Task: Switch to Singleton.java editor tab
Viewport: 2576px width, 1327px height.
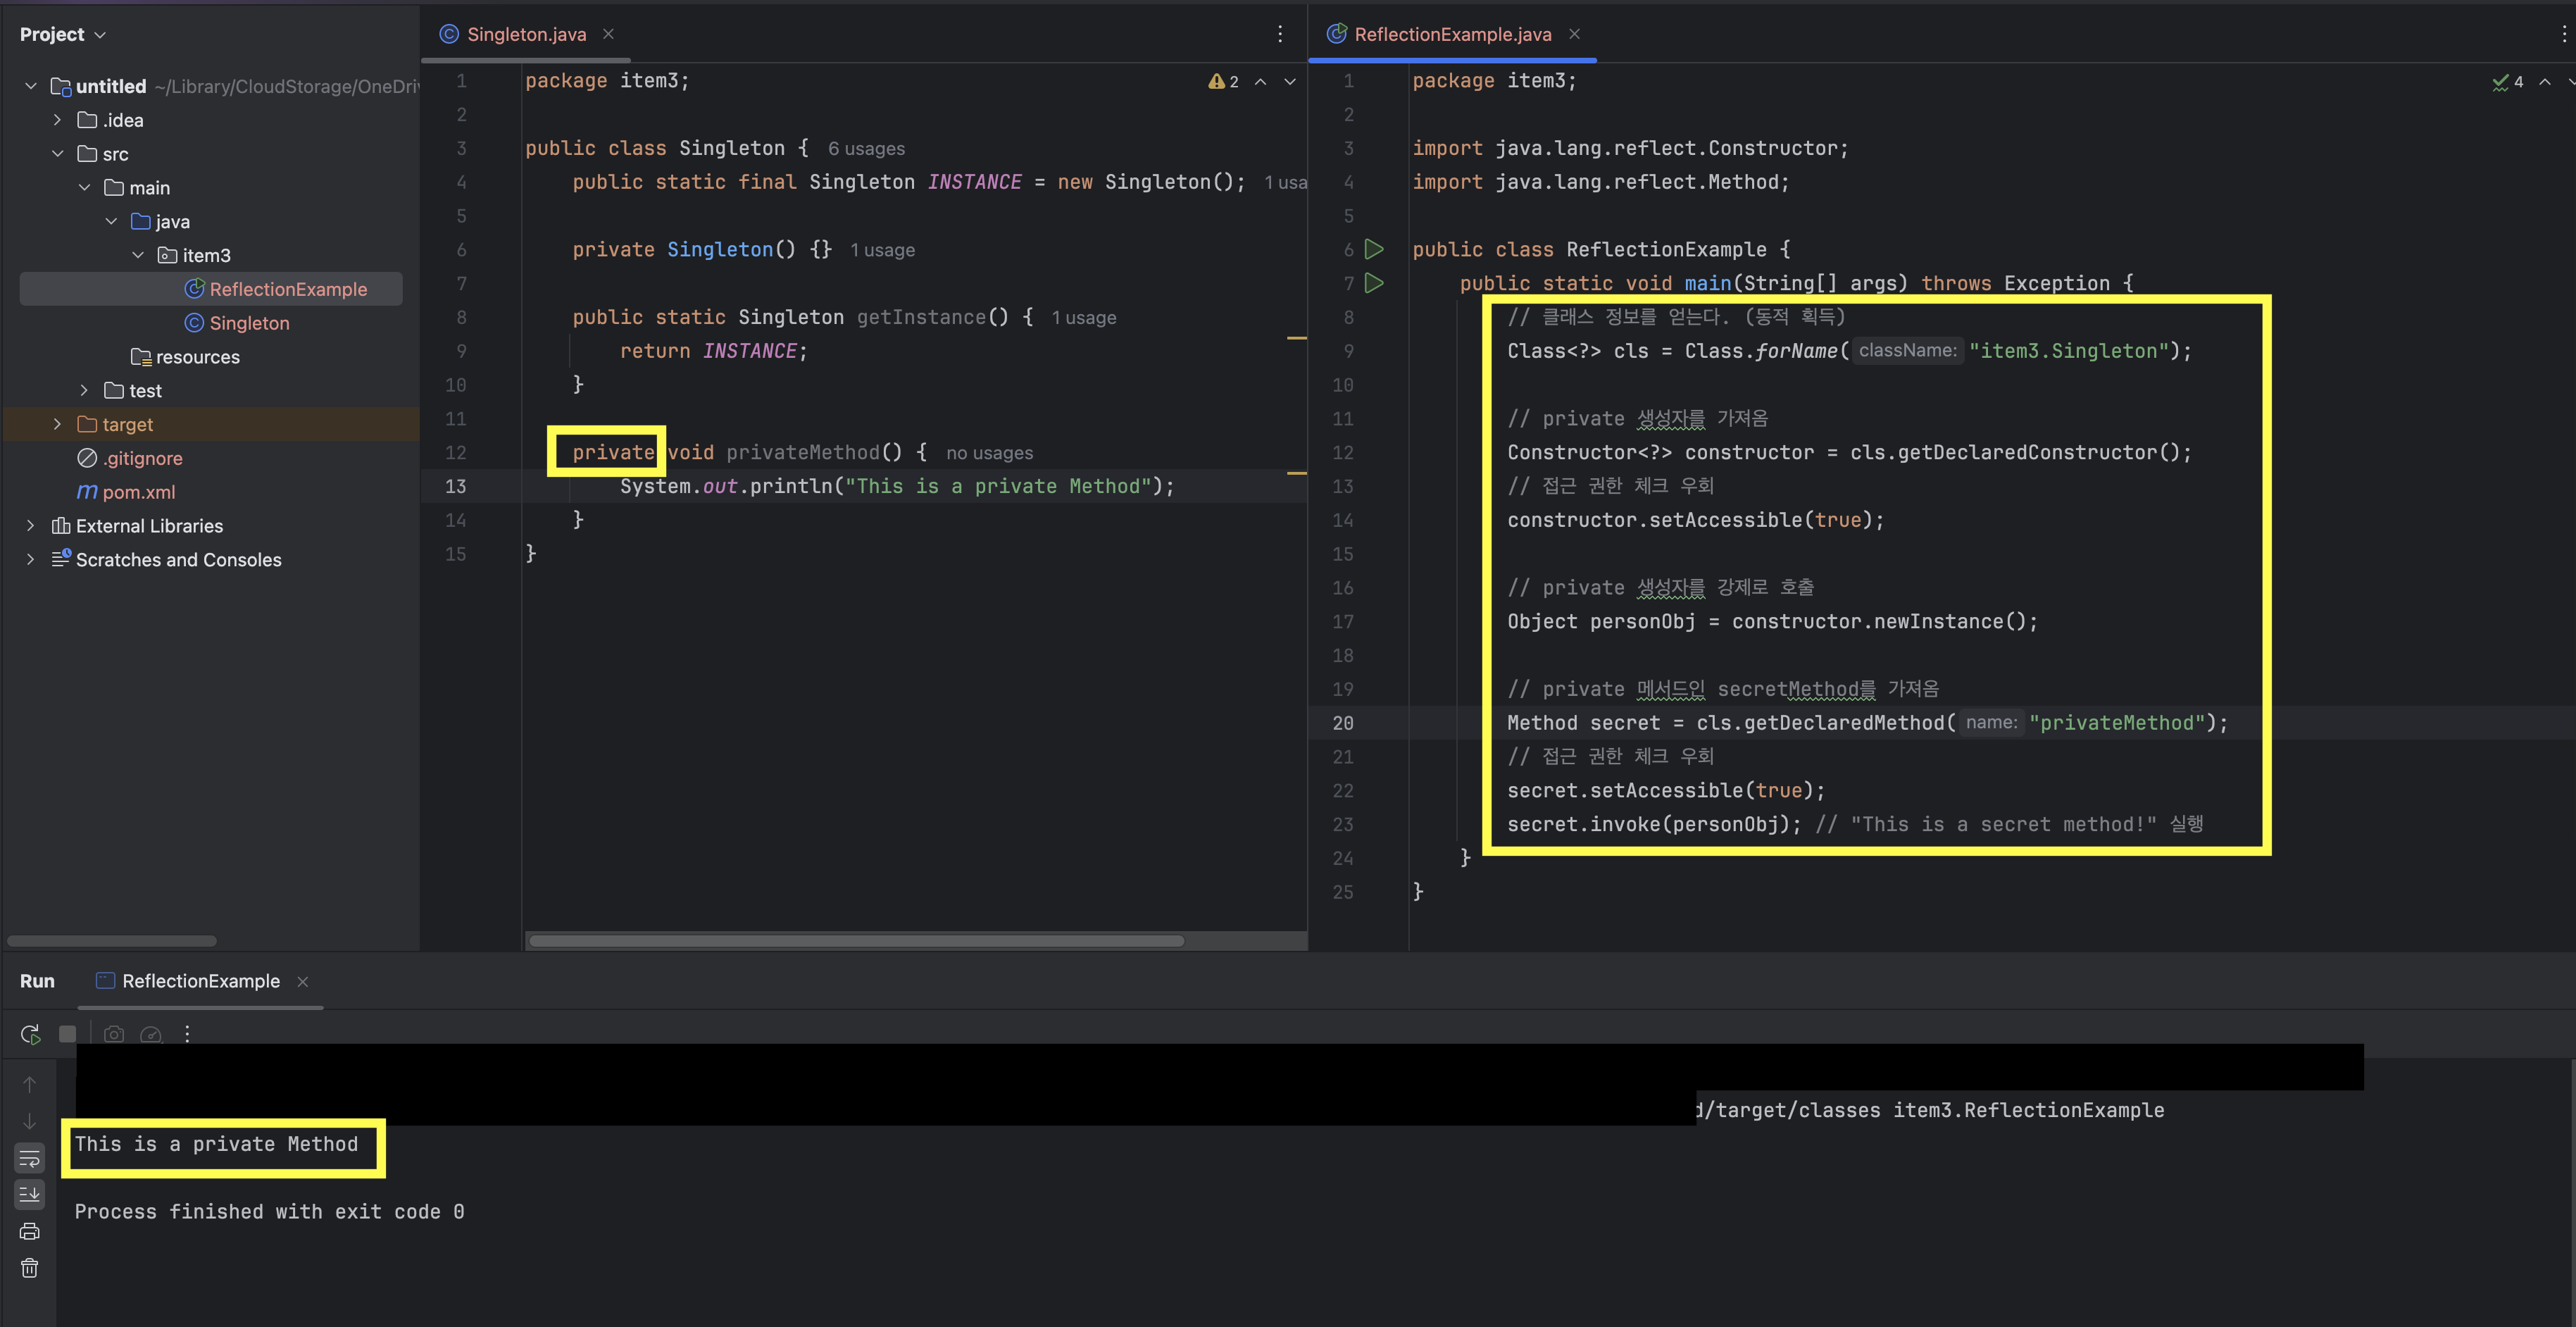Action: 526,34
